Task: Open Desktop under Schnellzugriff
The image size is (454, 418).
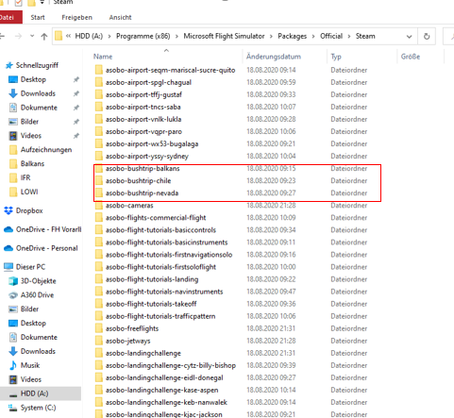Action: 33,79
